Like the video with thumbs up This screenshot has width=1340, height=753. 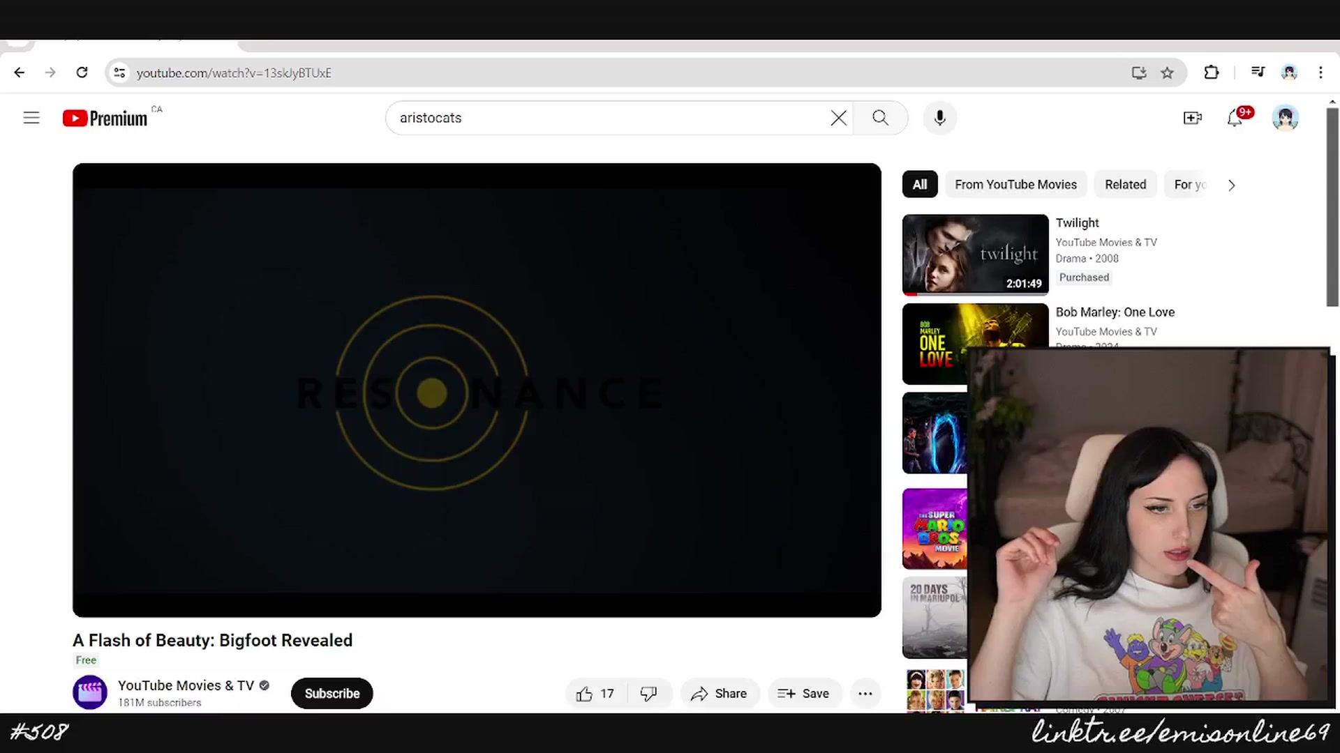pos(595,694)
